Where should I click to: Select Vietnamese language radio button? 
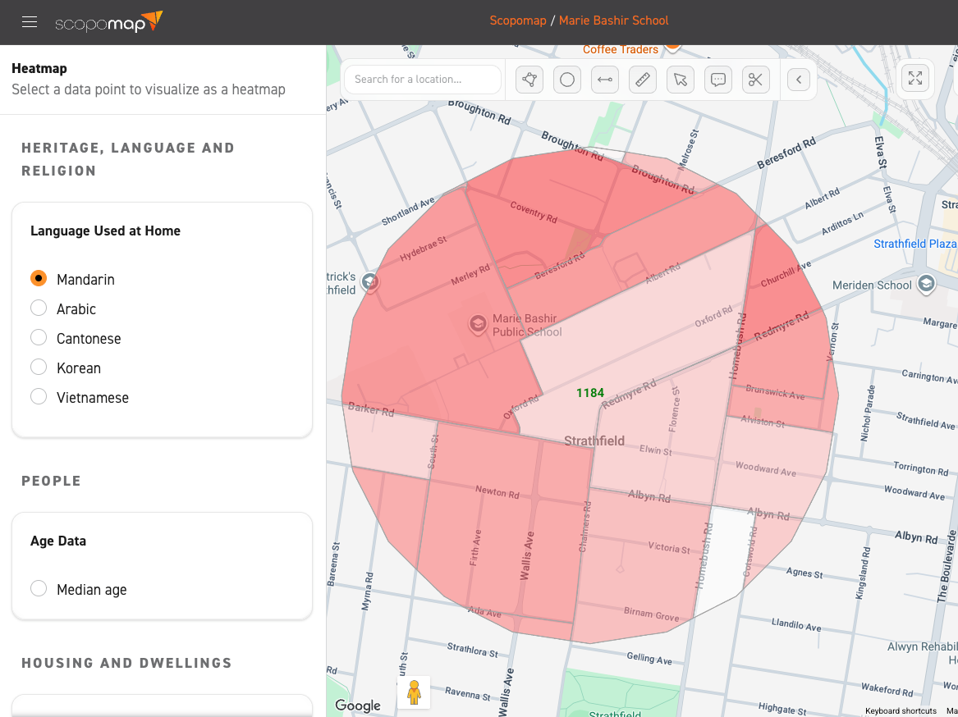click(x=39, y=396)
